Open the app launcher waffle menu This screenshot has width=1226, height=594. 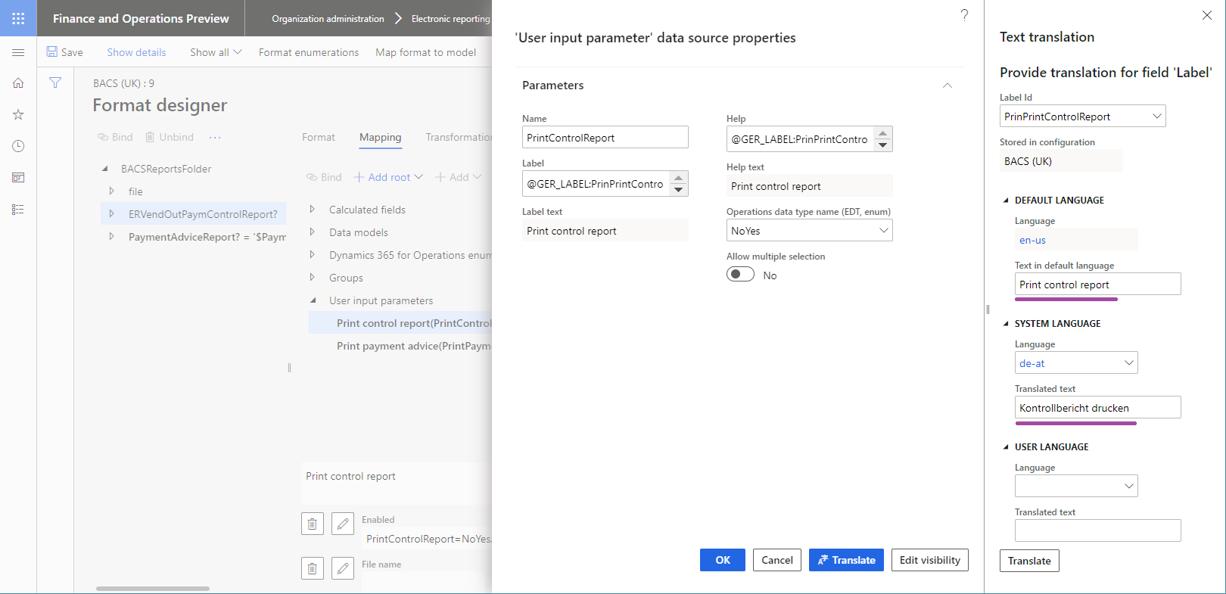pos(18,18)
